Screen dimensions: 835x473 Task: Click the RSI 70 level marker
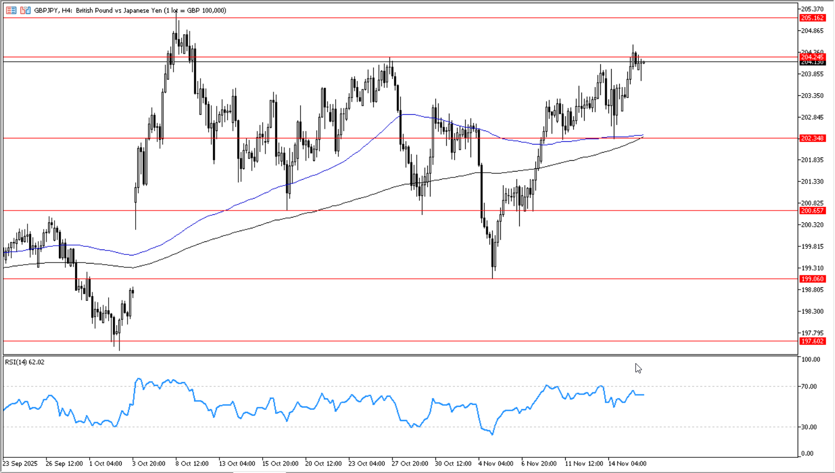(809, 386)
